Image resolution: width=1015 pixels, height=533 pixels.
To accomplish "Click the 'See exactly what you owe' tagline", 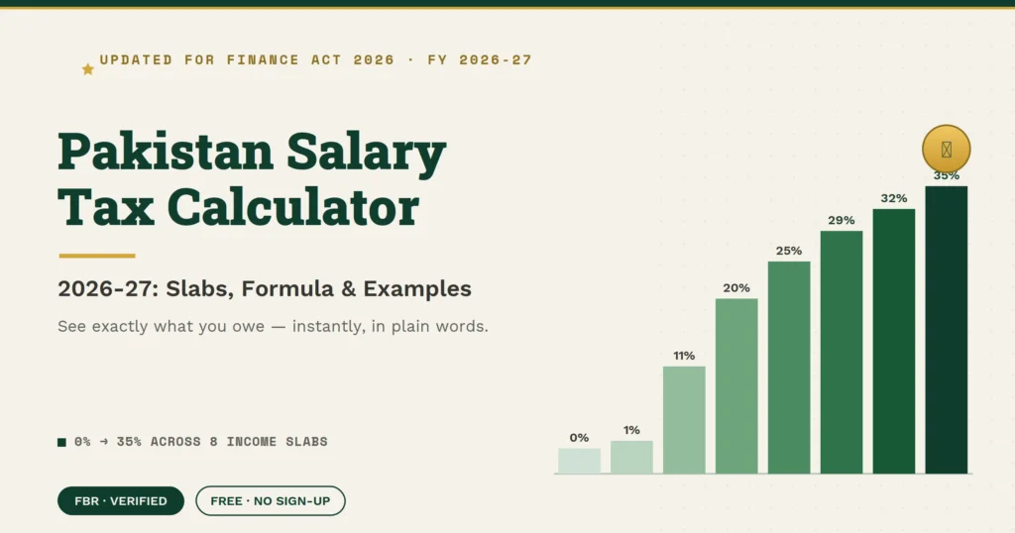I will [273, 326].
